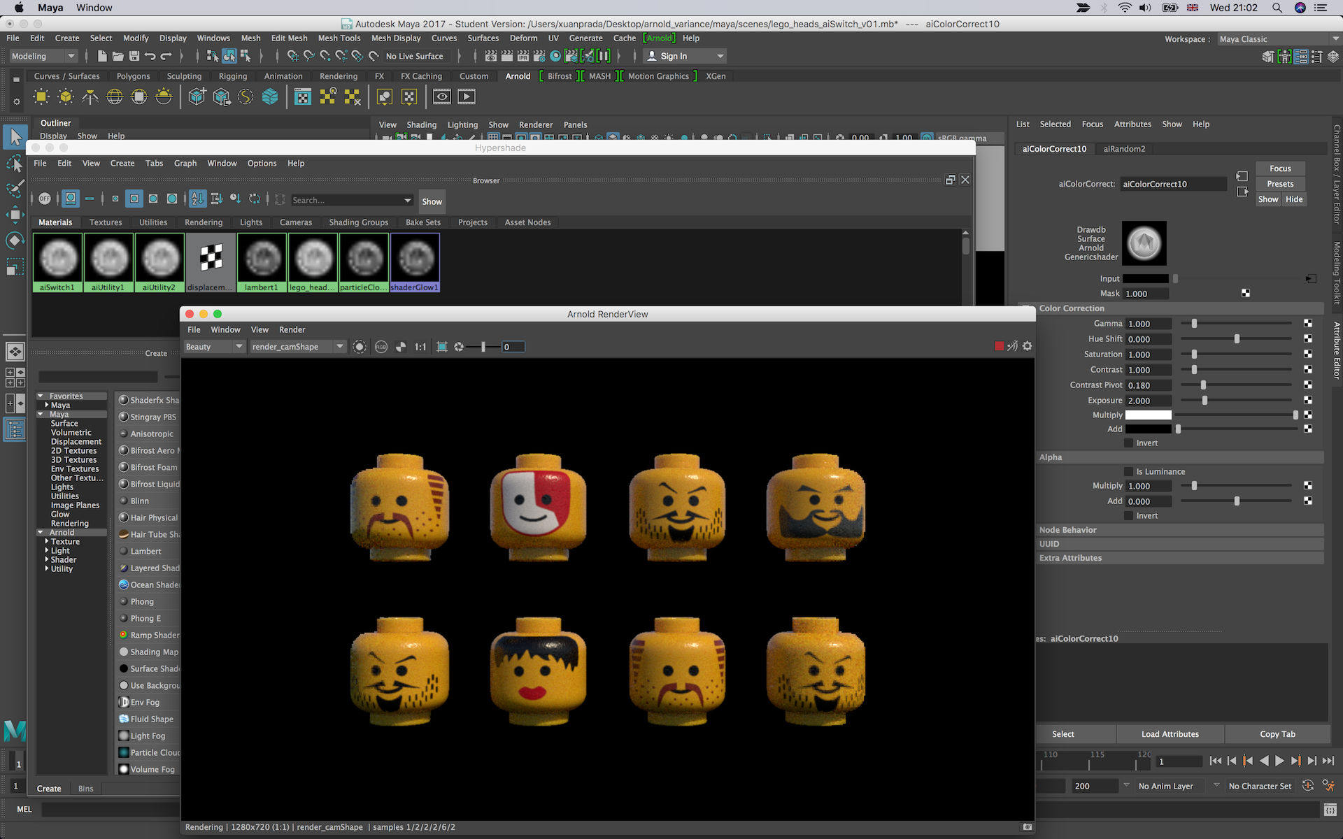Screen dimensions: 1343x839
Task: Click the Exposure slider track
Action: tap(1235, 400)
